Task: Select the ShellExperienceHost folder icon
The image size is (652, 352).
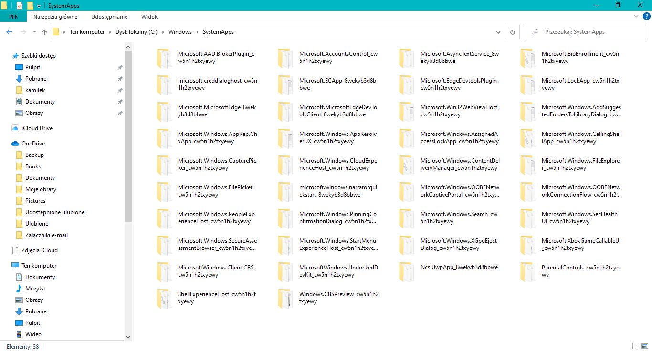Action: pos(164,298)
